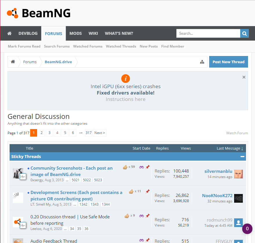Collapse the Sticky Threads section
This screenshot has width=255, height=243.
point(242,157)
